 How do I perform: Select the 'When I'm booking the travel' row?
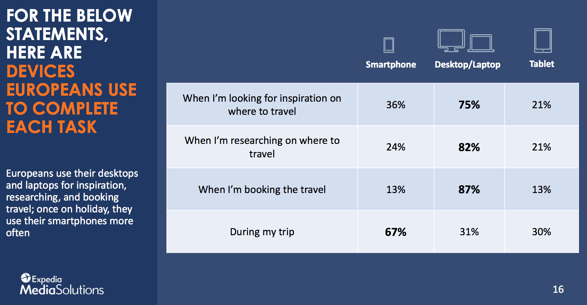pos(372,189)
